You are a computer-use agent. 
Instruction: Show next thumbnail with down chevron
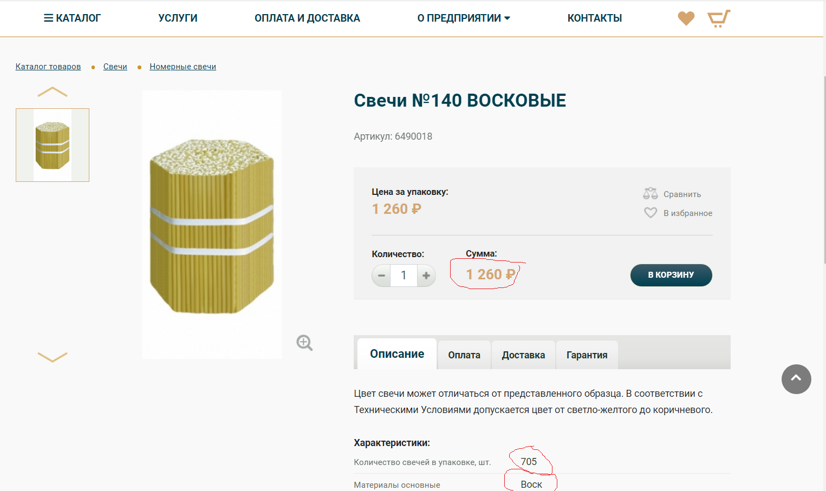click(53, 357)
